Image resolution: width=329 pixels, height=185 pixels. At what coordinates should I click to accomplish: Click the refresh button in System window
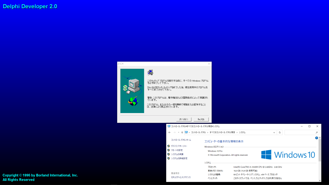pos(280,133)
